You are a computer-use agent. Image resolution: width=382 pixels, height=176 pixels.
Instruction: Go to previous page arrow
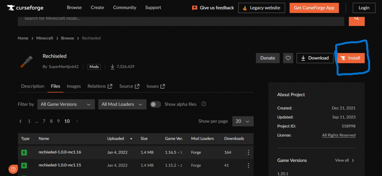pos(21,121)
